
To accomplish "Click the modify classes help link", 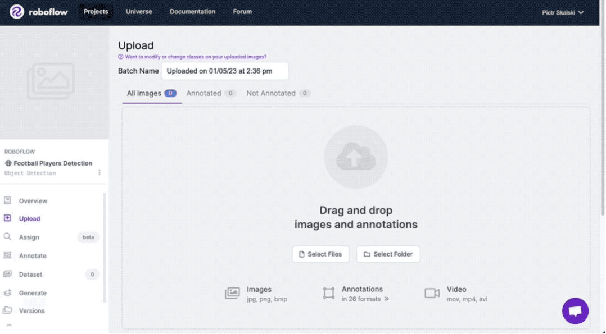I will coord(196,57).
